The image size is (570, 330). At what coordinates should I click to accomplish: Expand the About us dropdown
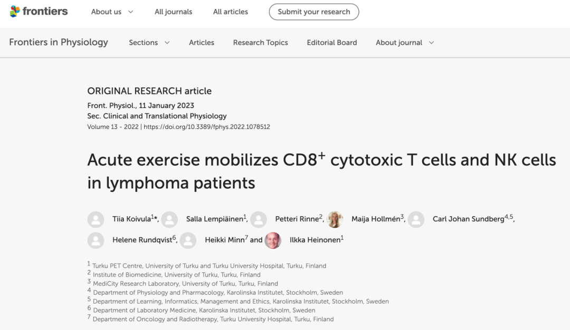[x=112, y=12]
